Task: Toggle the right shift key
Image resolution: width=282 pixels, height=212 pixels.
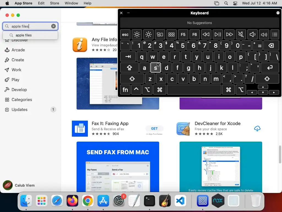Action: 267,79
